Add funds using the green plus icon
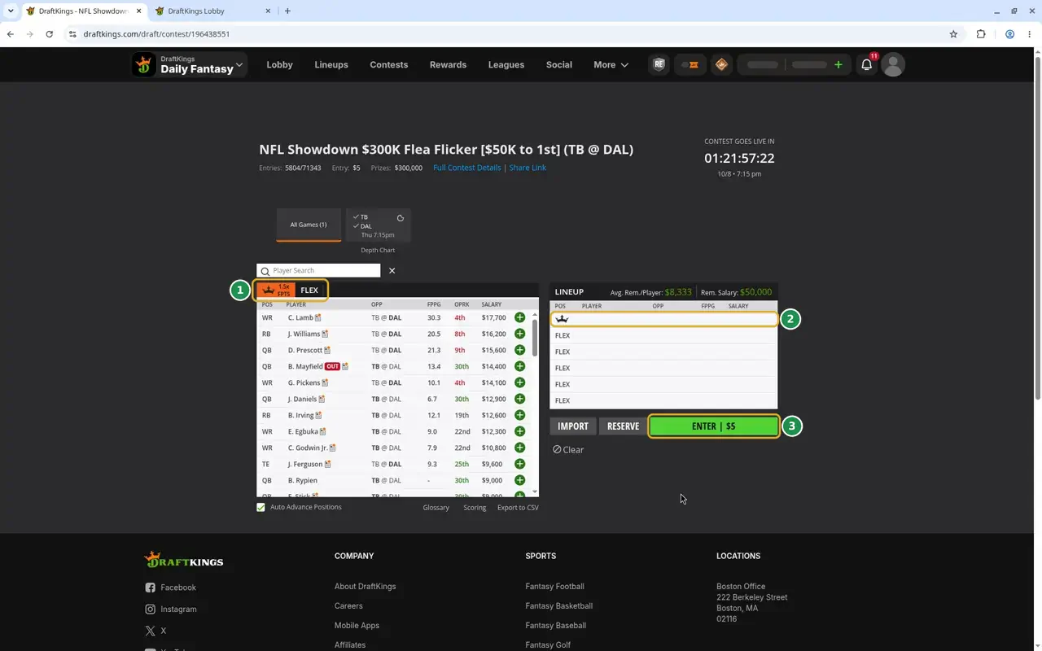1042x651 pixels. pos(838,64)
